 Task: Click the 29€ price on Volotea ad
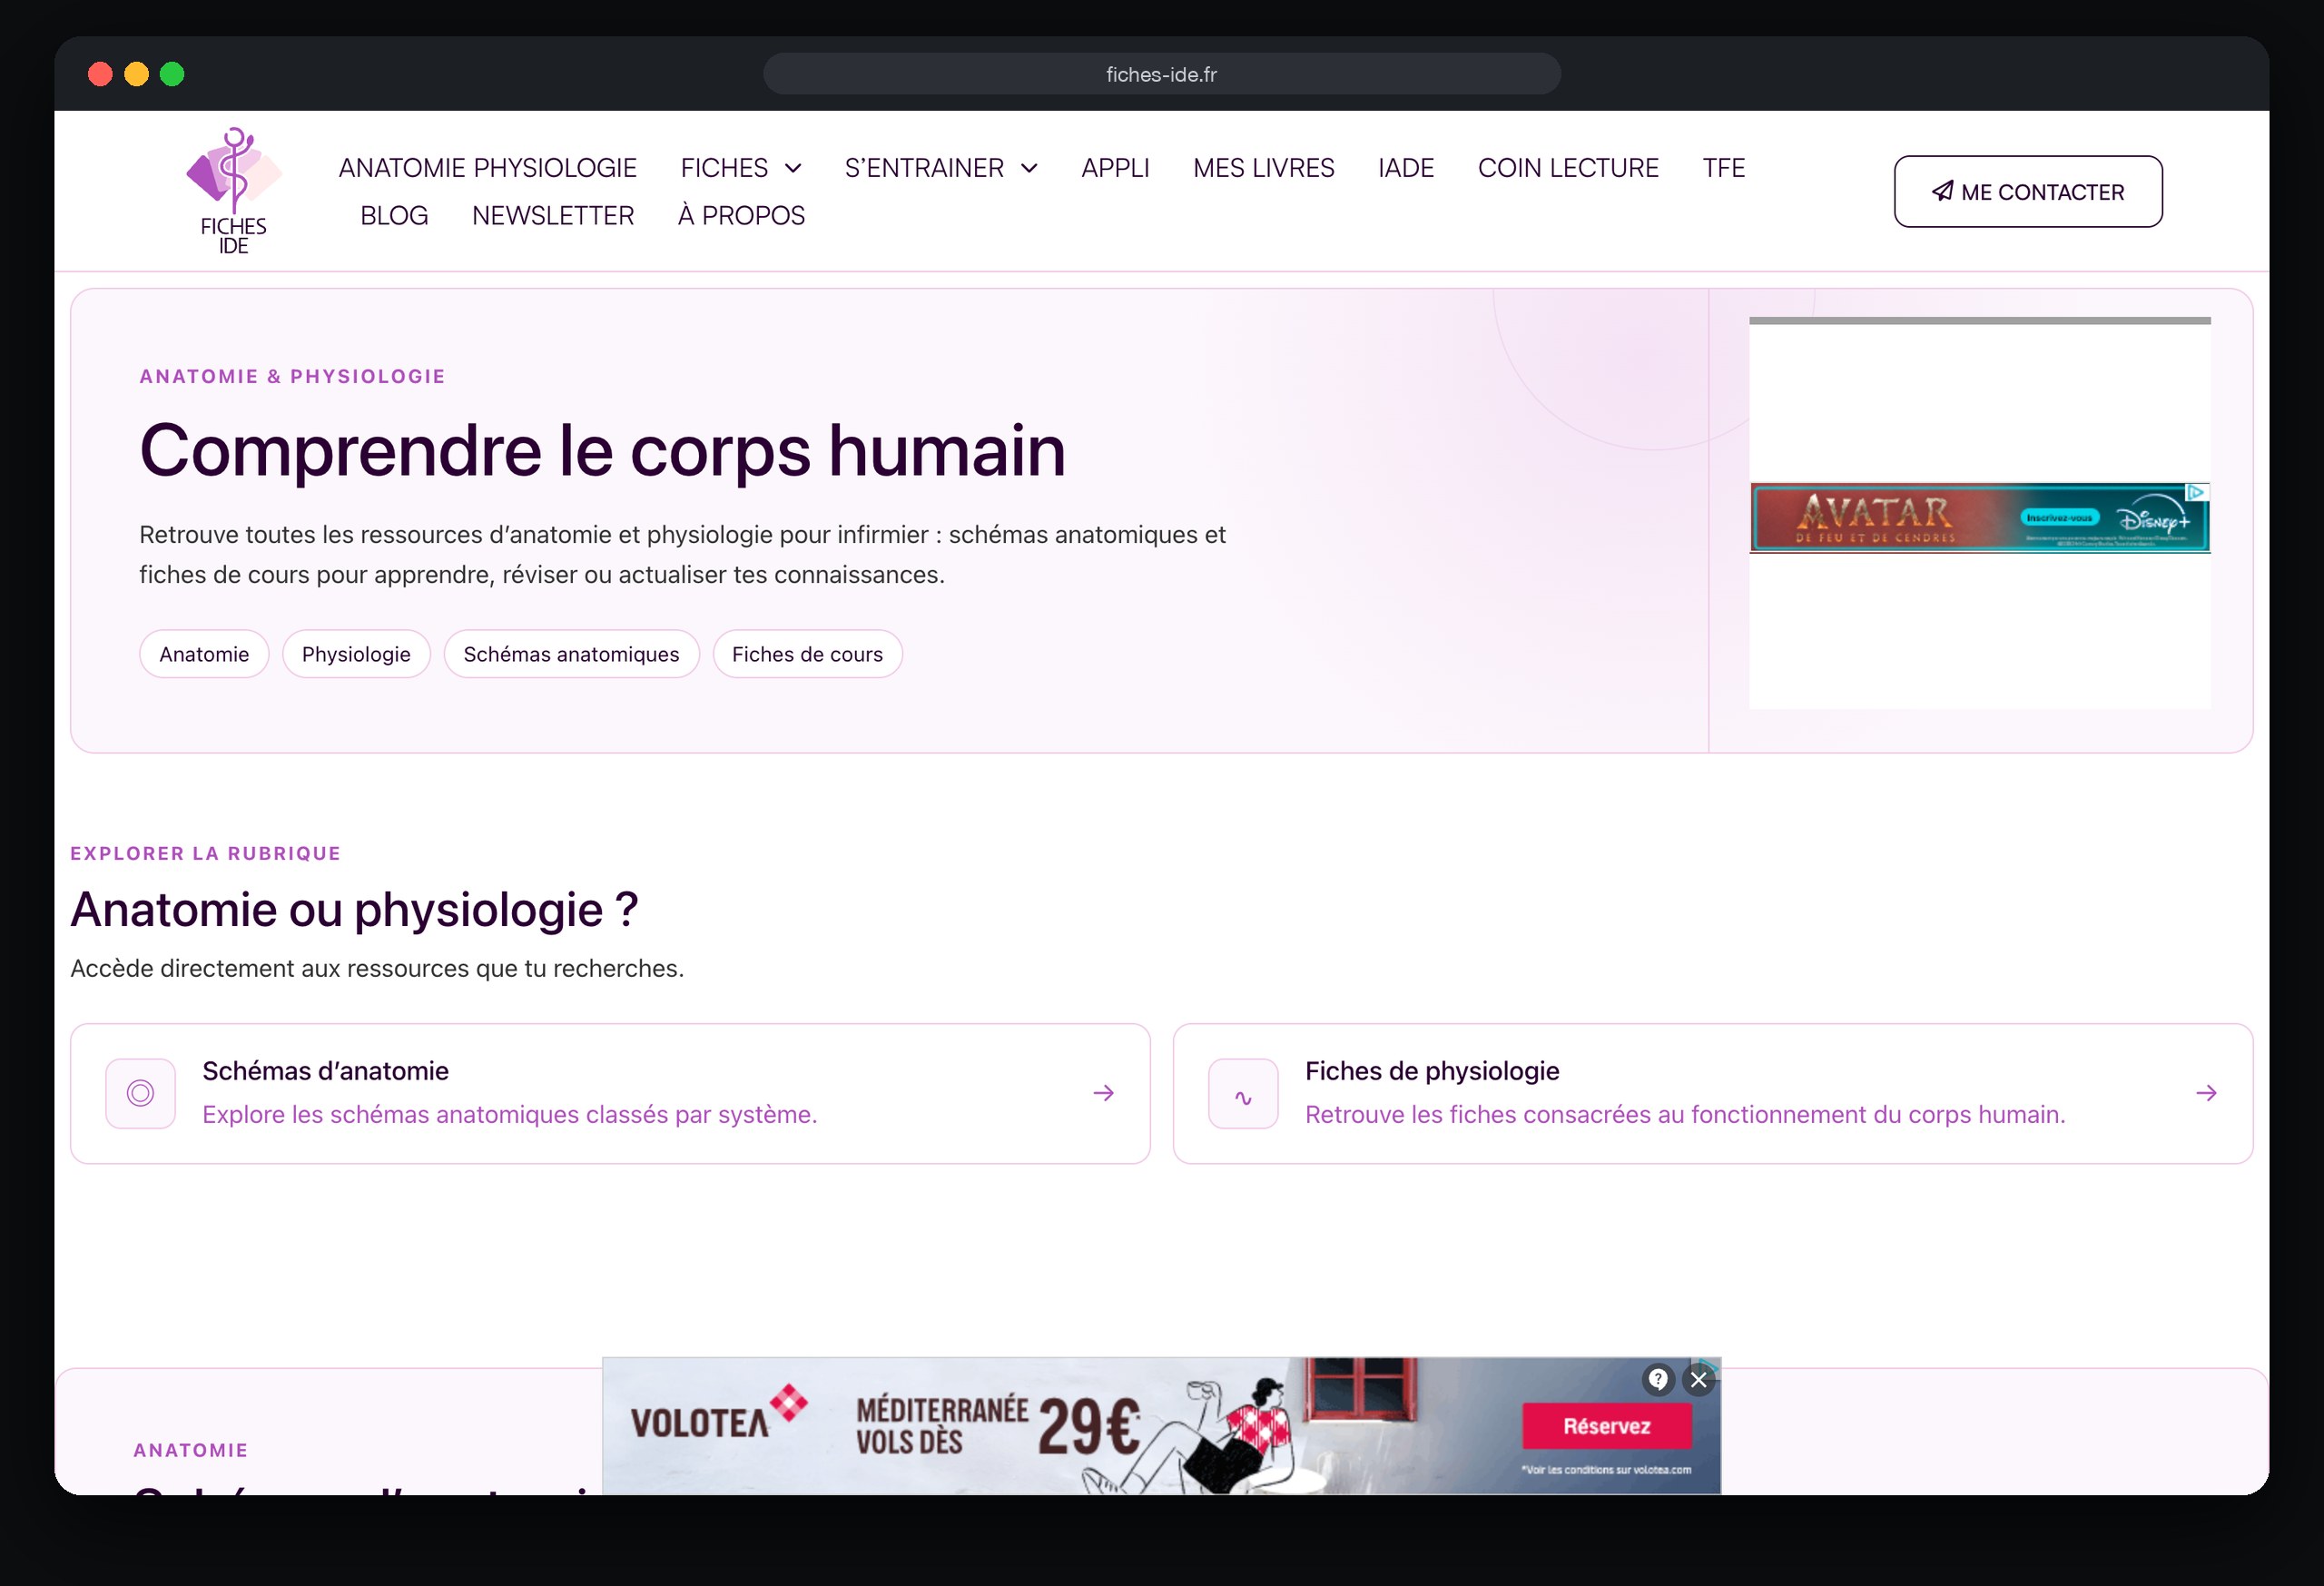(x=1089, y=1427)
